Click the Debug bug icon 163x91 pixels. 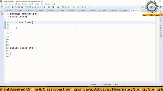[x=44, y=7]
